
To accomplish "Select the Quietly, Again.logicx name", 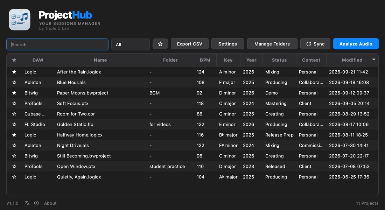I will coord(79,177).
